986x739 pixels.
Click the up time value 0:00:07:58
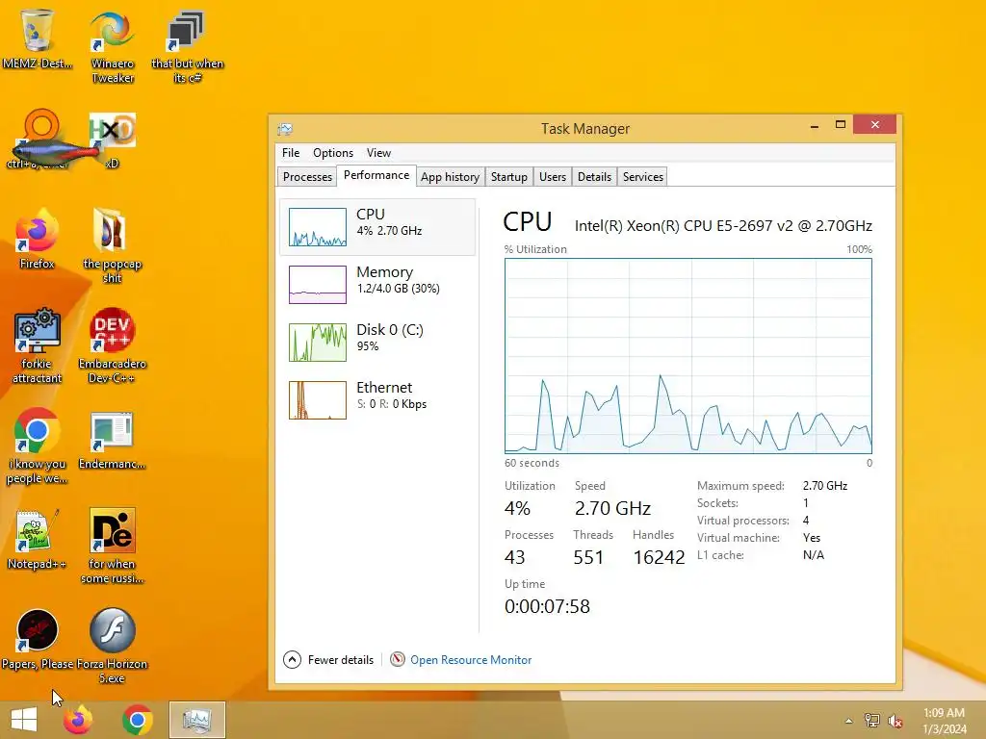click(547, 606)
